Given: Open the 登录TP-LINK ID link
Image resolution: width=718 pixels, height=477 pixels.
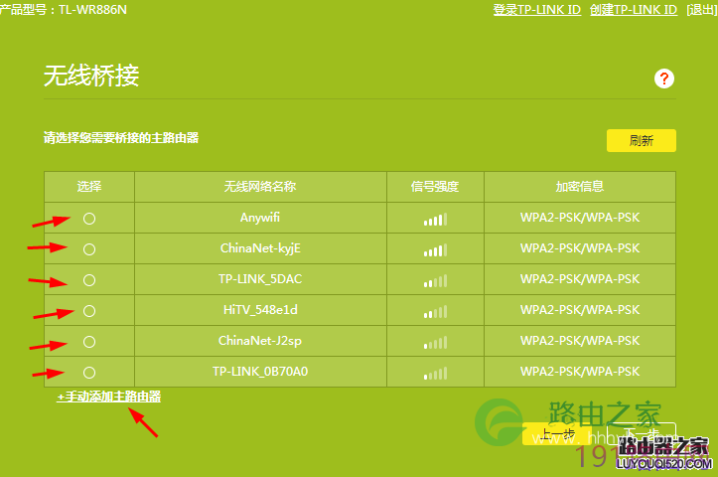Looking at the screenshot, I should click(x=536, y=10).
